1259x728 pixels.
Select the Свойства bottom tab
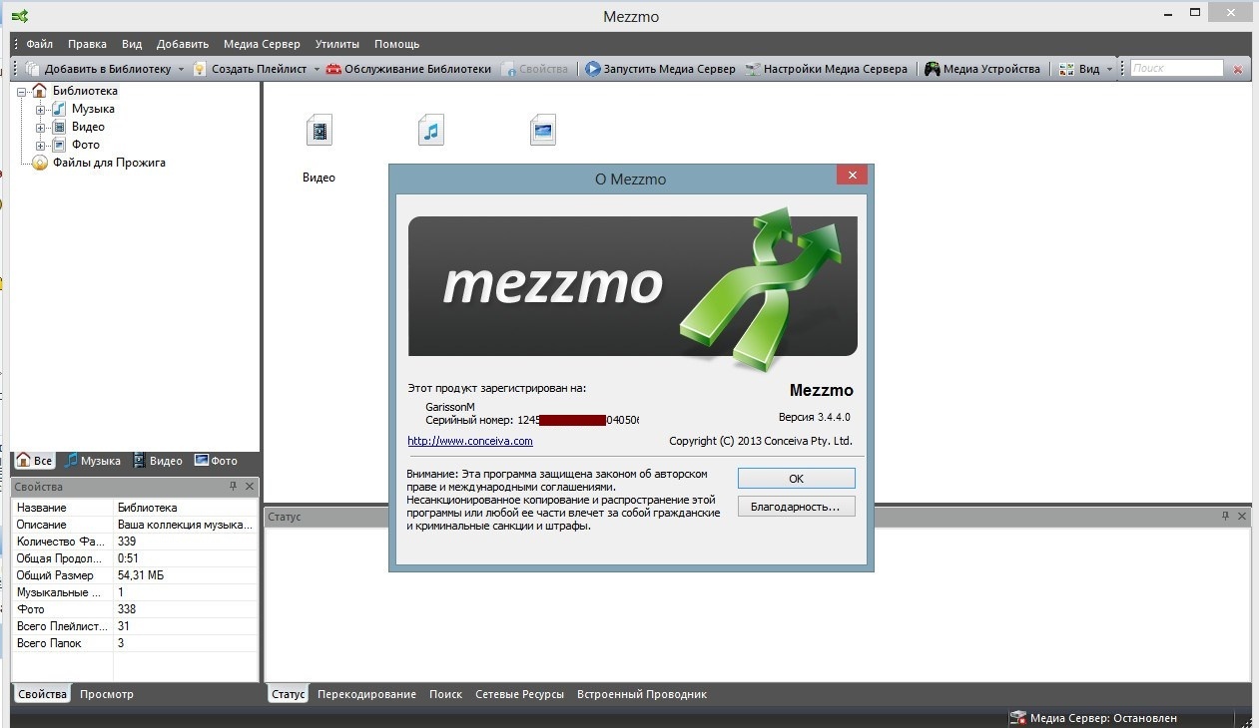pos(42,694)
